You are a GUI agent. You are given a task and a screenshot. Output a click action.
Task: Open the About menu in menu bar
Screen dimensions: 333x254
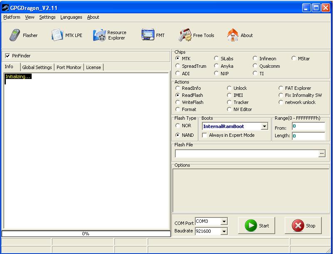pyautogui.click(x=93, y=17)
